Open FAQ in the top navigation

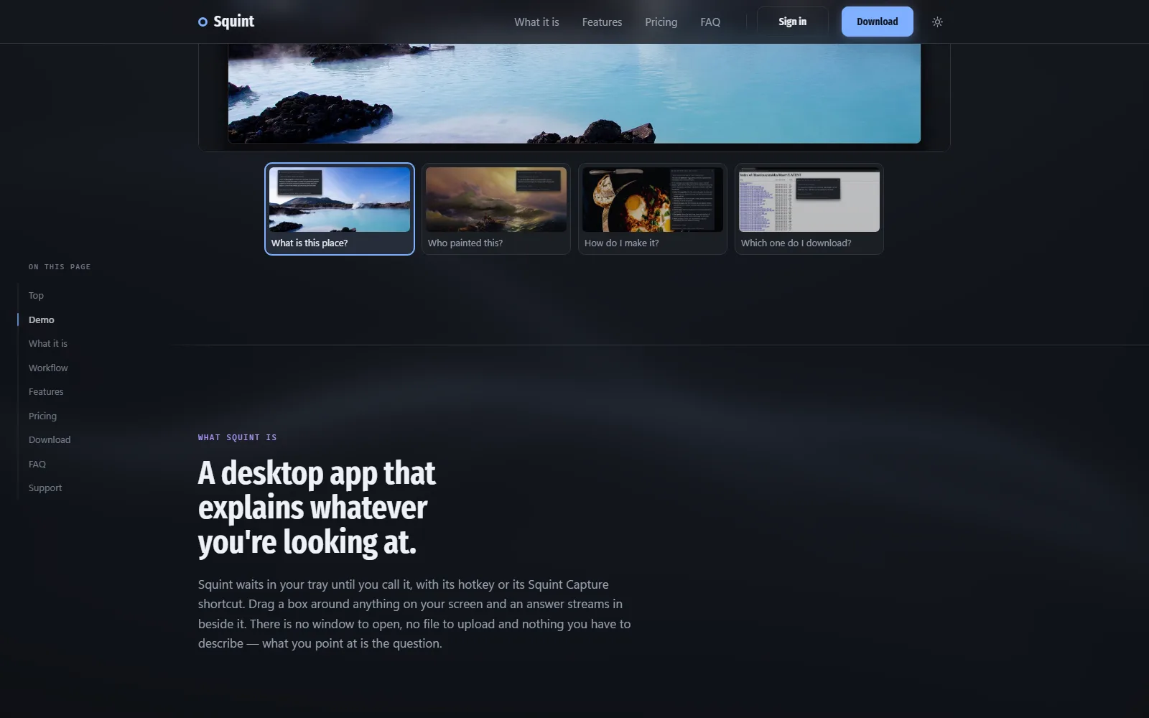pos(710,22)
